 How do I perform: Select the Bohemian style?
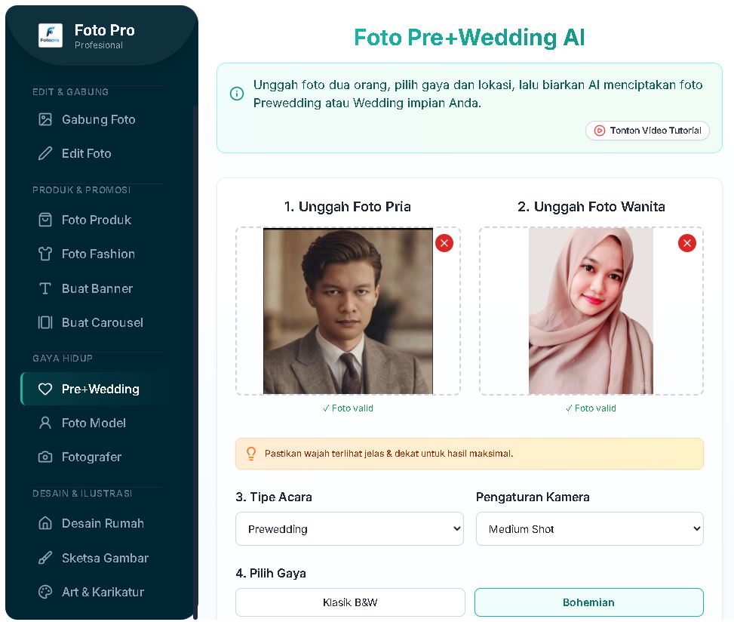pyautogui.click(x=588, y=602)
